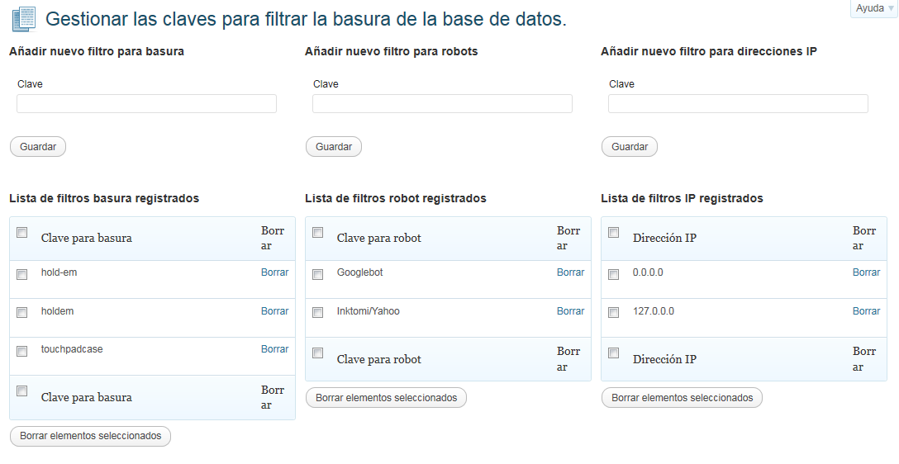The height and width of the screenshot is (464, 899).
Task: Click Borrar elementos seleccionados under robot list
Action: coord(387,398)
